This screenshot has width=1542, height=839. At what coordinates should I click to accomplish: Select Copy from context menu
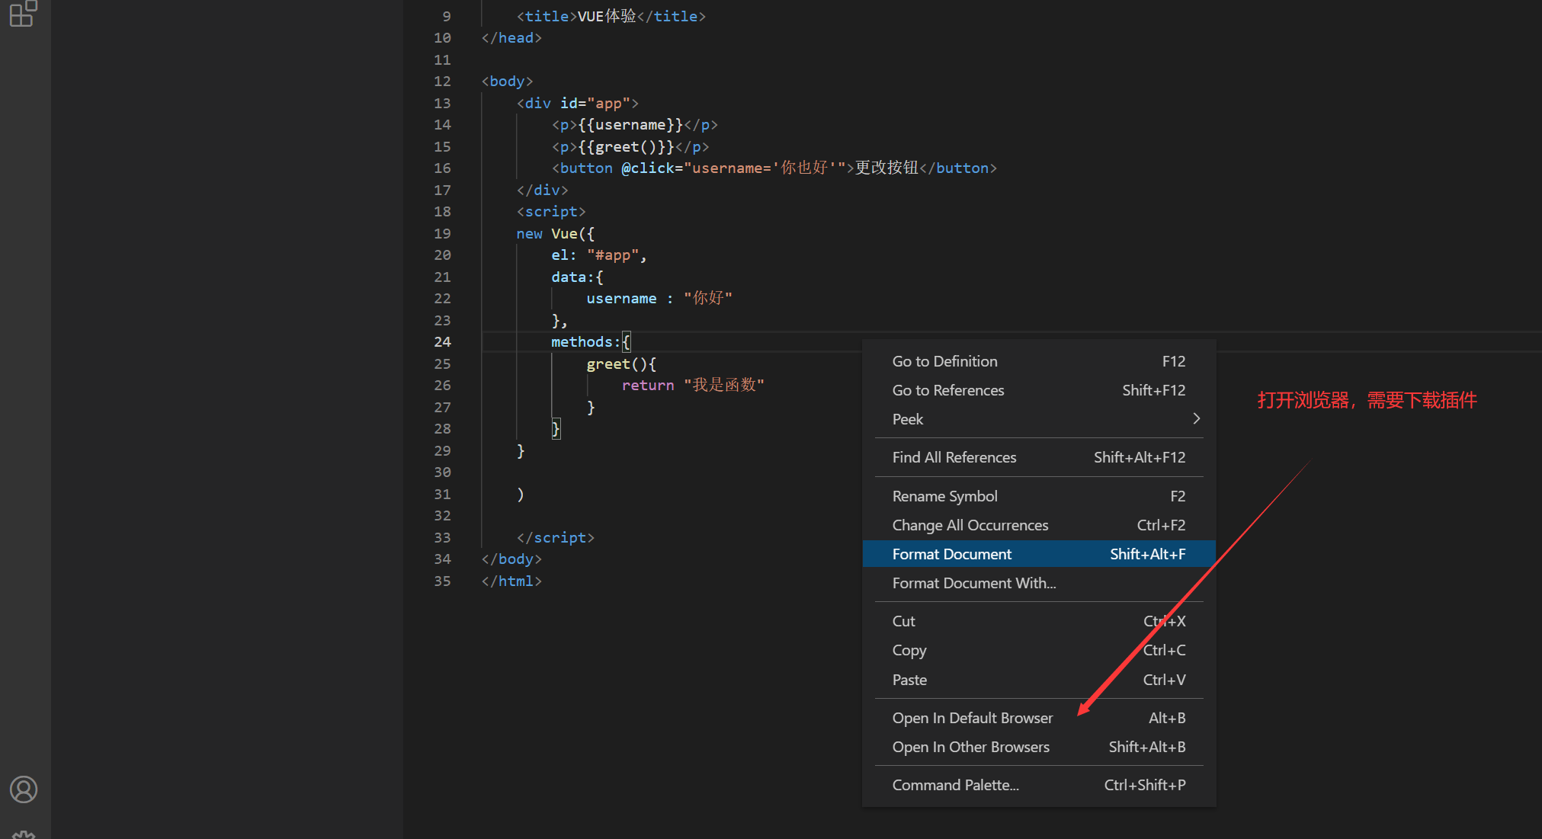(x=909, y=650)
